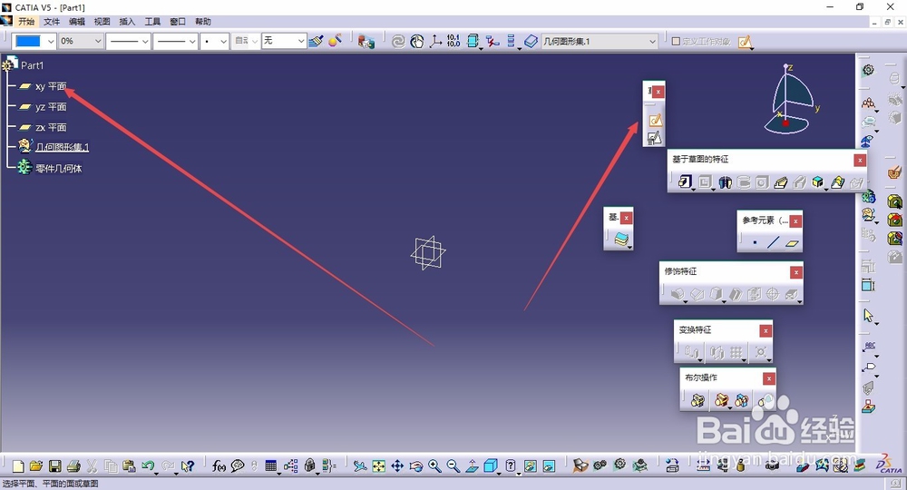Image resolution: width=907 pixels, height=490 pixels.
Task: Click the Fly mode airplane icon
Action: tap(360, 466)
